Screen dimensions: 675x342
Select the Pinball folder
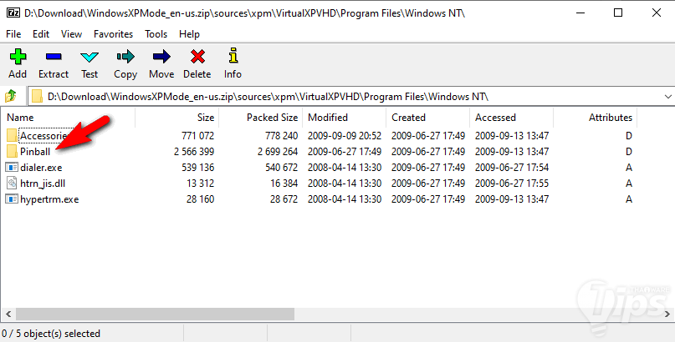35,152
